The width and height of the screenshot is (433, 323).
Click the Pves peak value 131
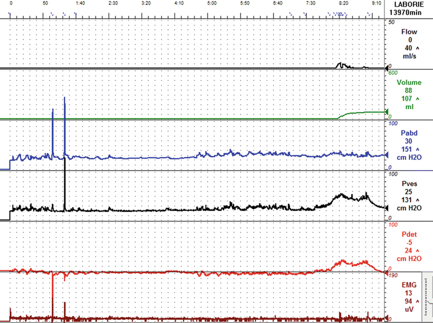[407, 200]
